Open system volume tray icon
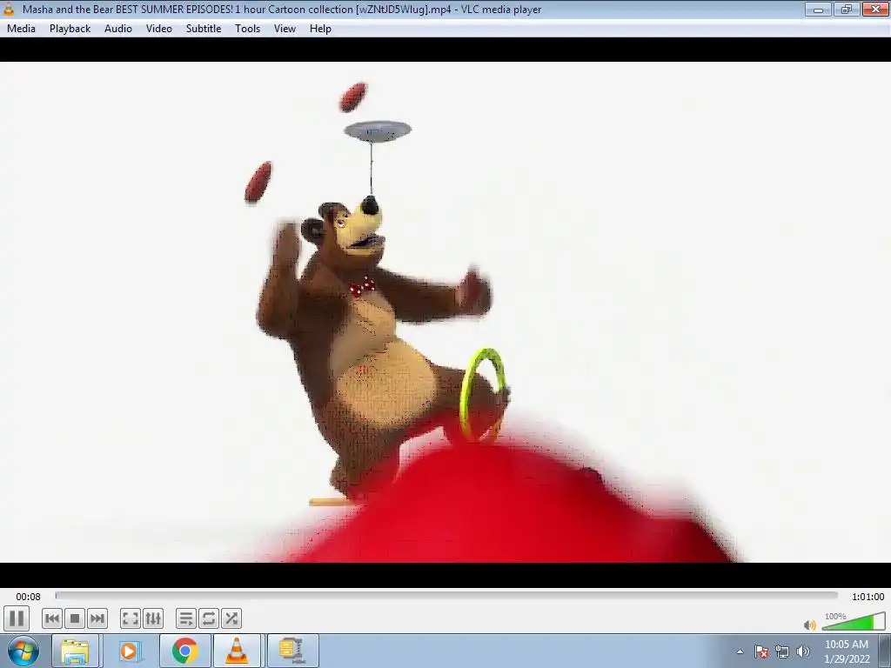 803,651
